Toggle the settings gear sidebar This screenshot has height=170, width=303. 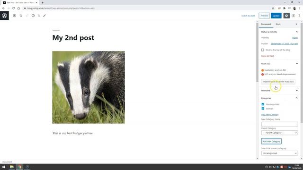[x=286, y=16]
